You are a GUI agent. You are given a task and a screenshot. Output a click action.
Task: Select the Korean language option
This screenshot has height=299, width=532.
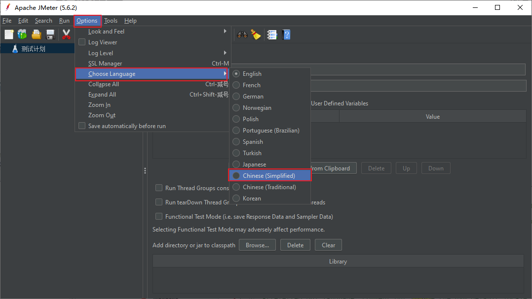coord(270,199)
